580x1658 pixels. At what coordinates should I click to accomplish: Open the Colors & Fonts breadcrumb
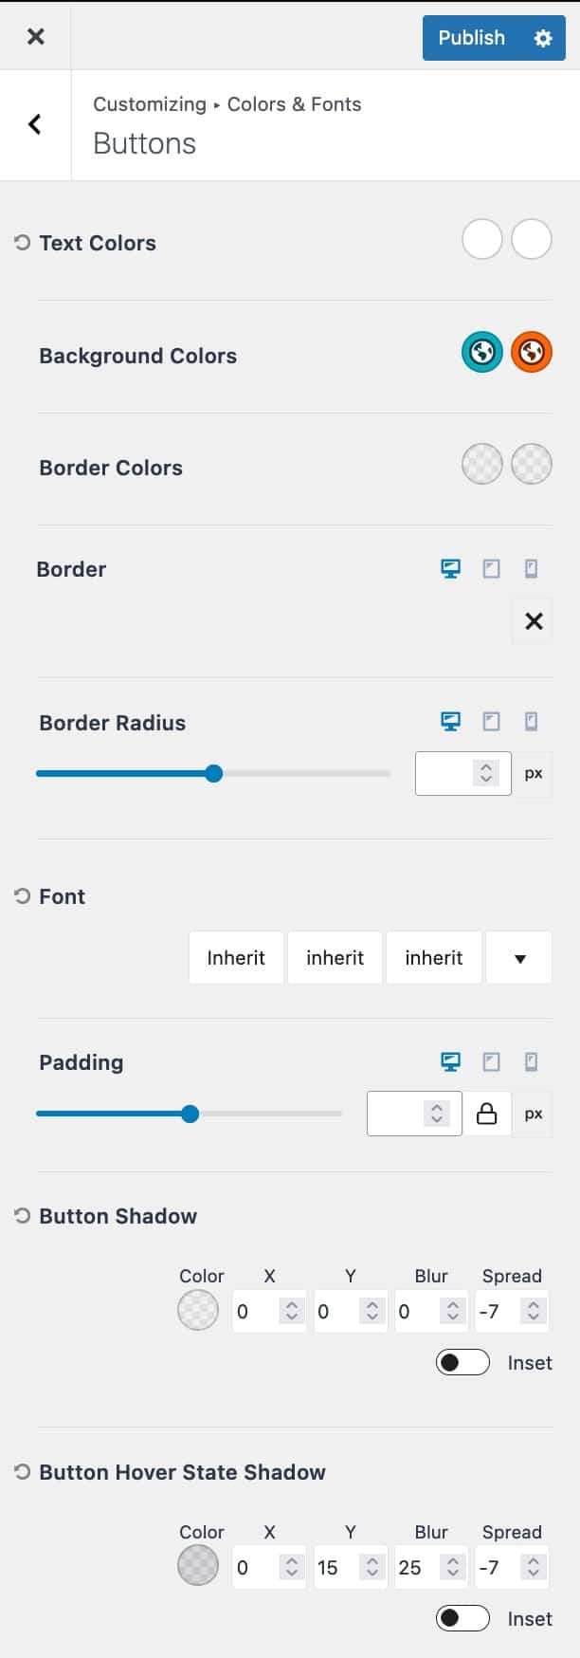pos(294,104)
